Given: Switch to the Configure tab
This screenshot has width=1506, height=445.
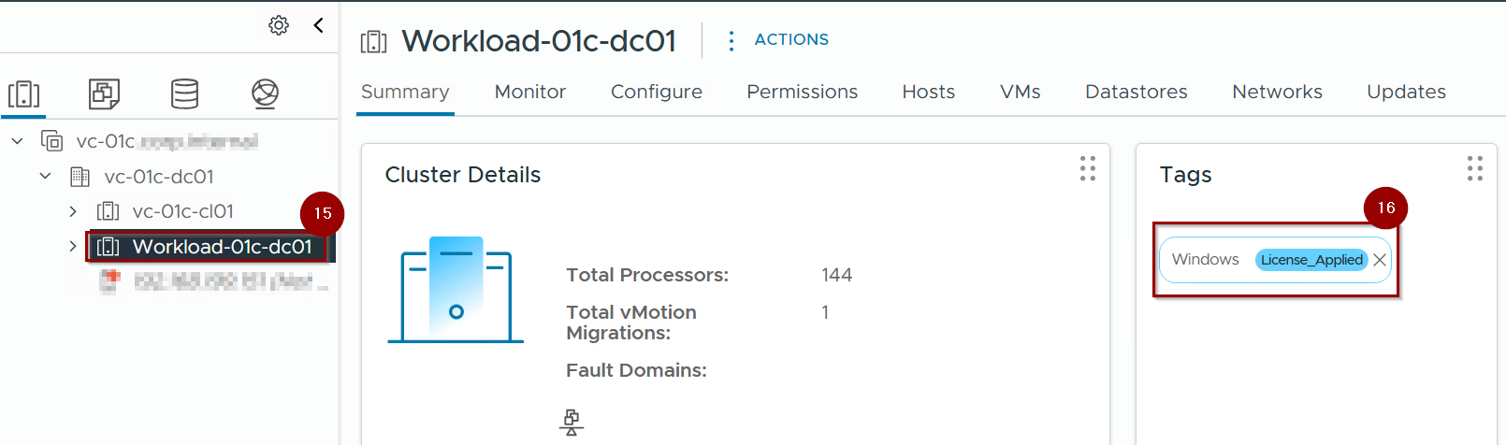Looking at the screenshot, I should (x=656, y=92).
